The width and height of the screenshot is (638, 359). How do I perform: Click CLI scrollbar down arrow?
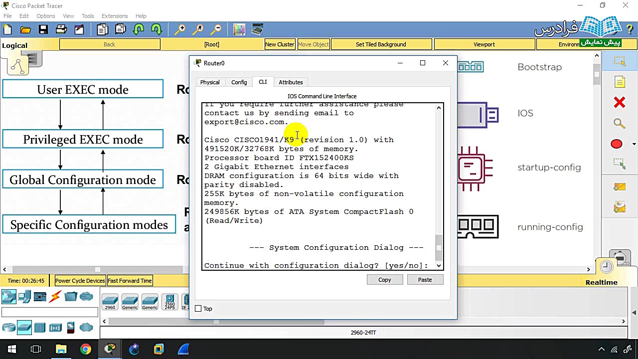[439, 266]
